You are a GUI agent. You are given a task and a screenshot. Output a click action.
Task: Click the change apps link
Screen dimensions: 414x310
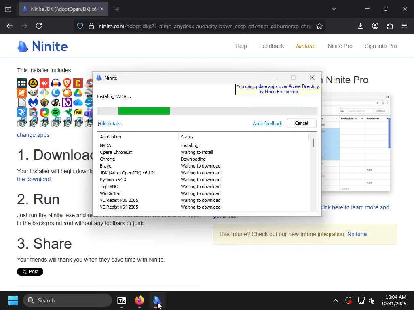[x=33, y=135]
